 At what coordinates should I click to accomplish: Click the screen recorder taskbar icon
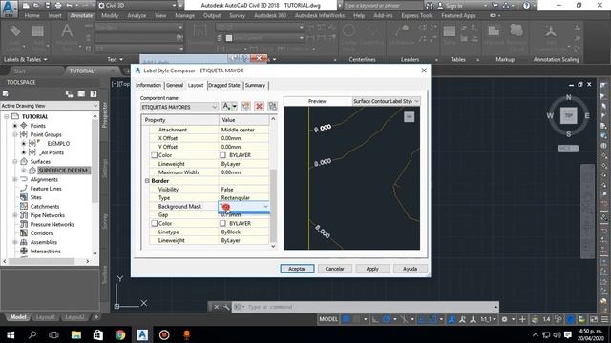(164, 334)
